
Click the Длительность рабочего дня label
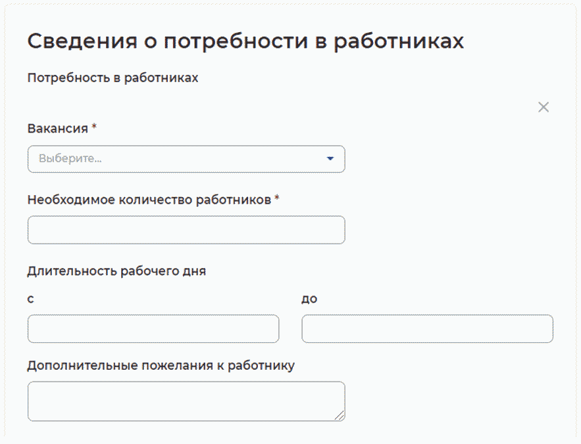click(x=116, y=271)
